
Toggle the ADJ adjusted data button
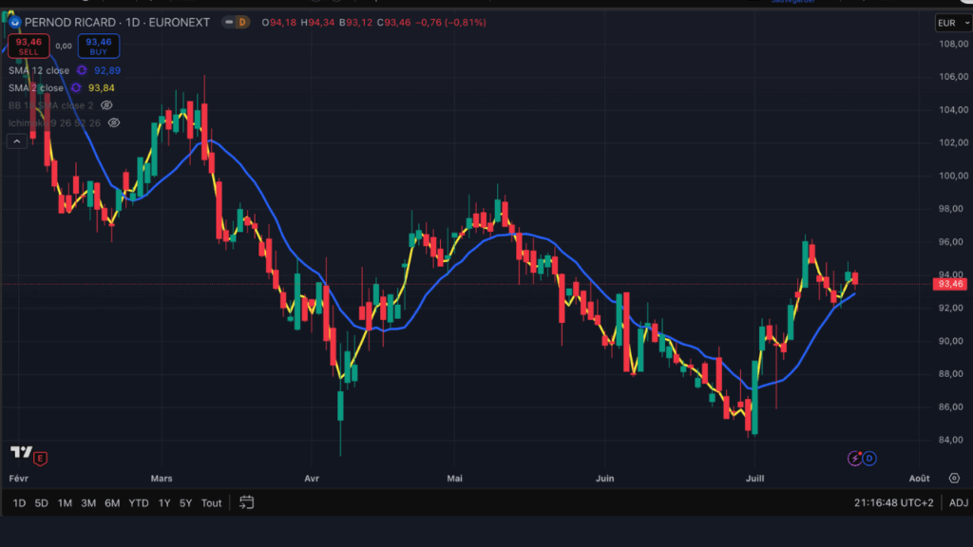tap(958, 503)
